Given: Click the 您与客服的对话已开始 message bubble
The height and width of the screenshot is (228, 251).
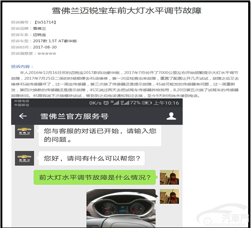Looking at the screenshot, I should point(100,135).
